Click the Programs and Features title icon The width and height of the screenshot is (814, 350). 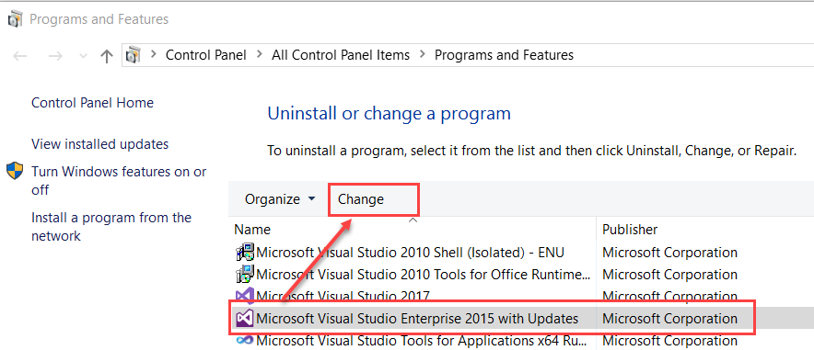[x=16, y=19]
